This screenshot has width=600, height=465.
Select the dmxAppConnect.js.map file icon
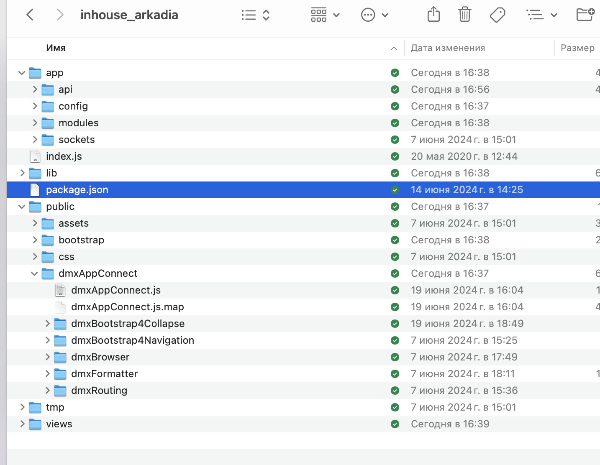[x=60, y=307]
